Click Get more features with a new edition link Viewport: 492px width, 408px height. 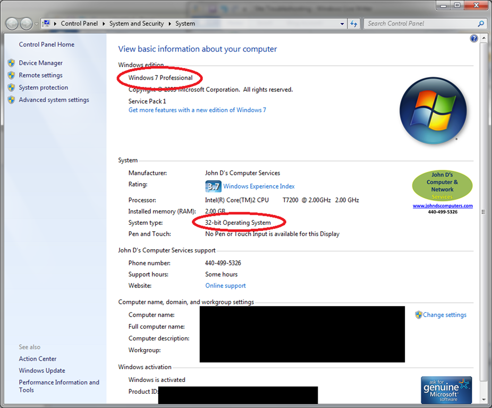[x=197, y=110]
